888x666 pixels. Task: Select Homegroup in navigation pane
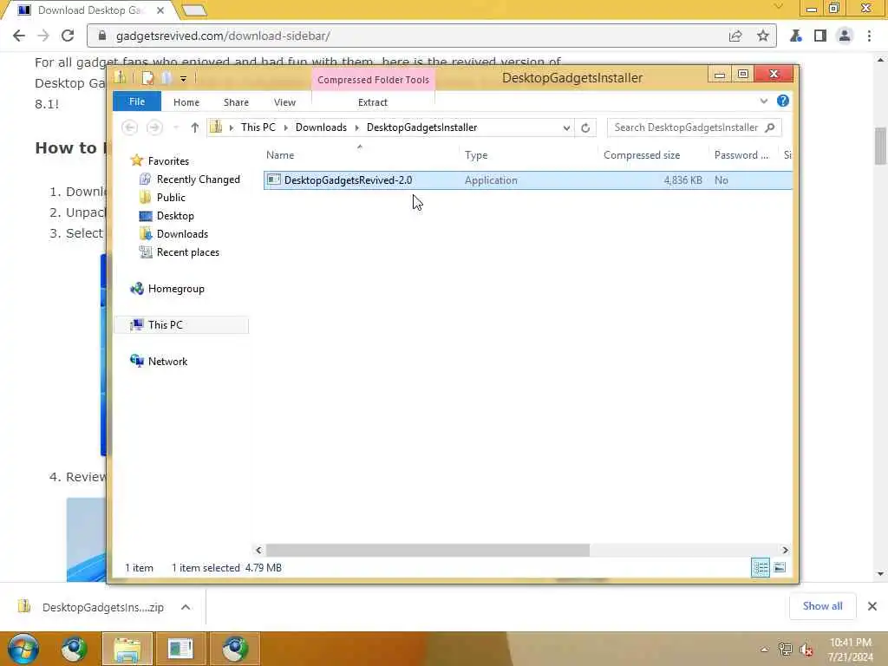coord(176,289)
